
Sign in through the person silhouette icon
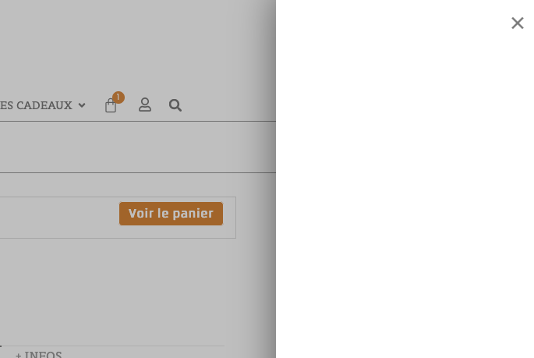(x=145, y=105)
